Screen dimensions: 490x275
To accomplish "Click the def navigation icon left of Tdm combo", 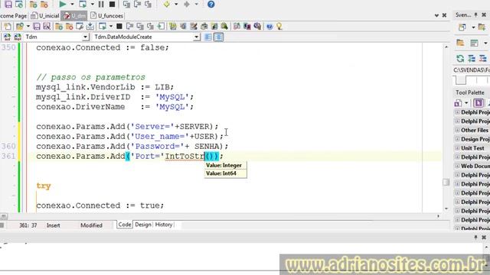I will point(7,37).
